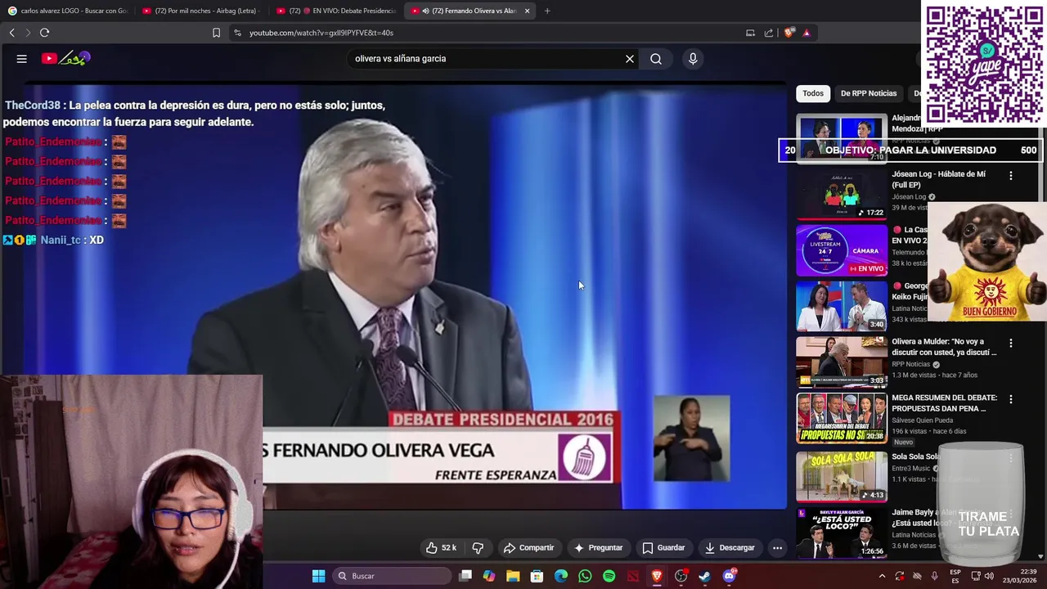Open 'Olivera a Mulder: No voy a discutir' video
Image resolution: width=1047 pixels, height=589 pixels.
coord(944,347)
